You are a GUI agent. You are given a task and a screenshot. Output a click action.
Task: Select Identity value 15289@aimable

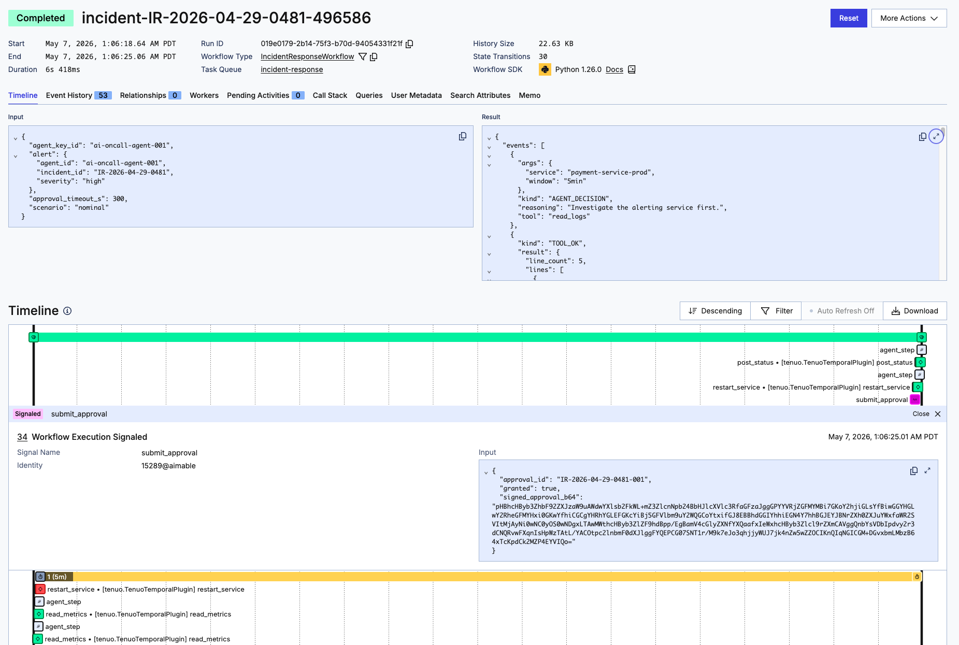168,466
